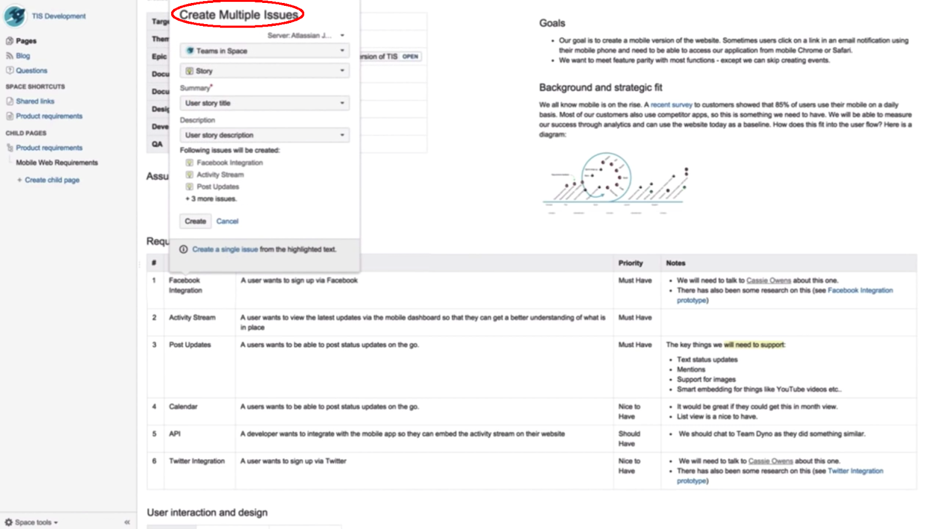Click the Create button in the dialog

tap(195, 222)
